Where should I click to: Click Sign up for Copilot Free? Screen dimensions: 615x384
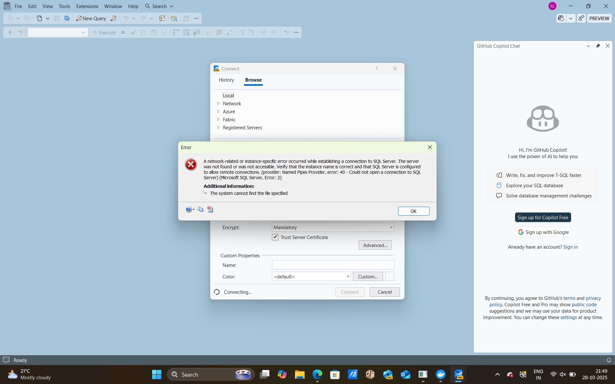pos(543,217)
